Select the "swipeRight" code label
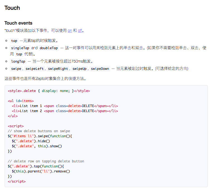Image resolution: width=212 pixels, height=194 pixels. [x=58, y=69]
